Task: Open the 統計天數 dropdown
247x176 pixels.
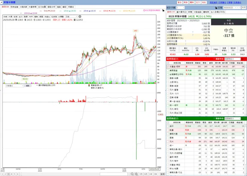Action: [x=180, y=8]
